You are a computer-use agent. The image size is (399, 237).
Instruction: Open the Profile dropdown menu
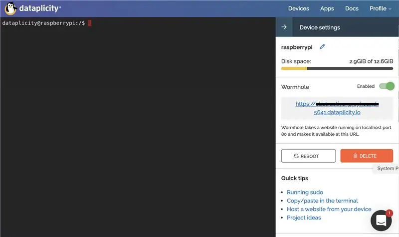381,8
